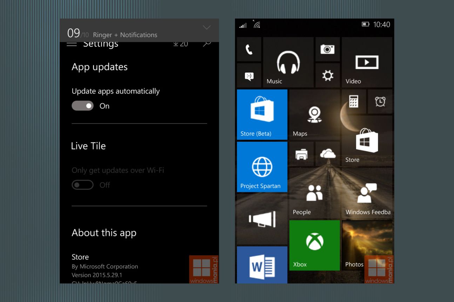Open the Settings hamburger navigation menu

pyautogui.click(x=72, y=43)
